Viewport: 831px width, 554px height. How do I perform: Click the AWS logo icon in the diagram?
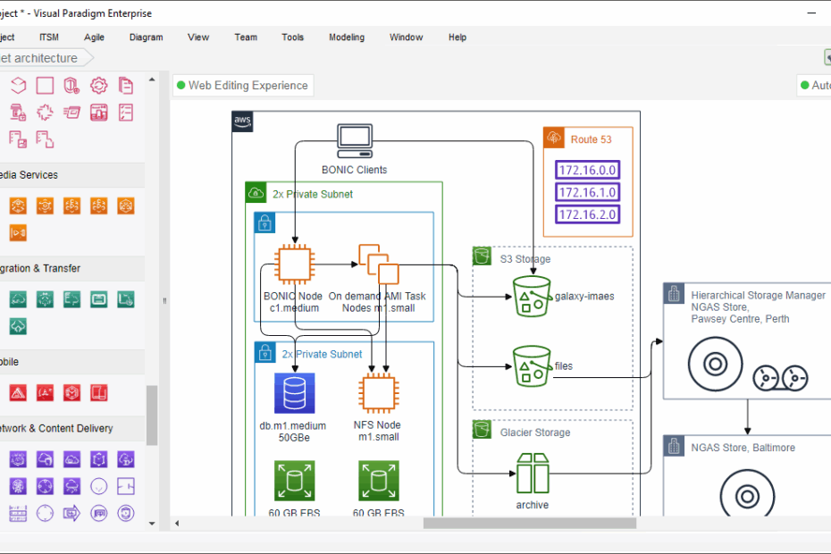[241, 122]
